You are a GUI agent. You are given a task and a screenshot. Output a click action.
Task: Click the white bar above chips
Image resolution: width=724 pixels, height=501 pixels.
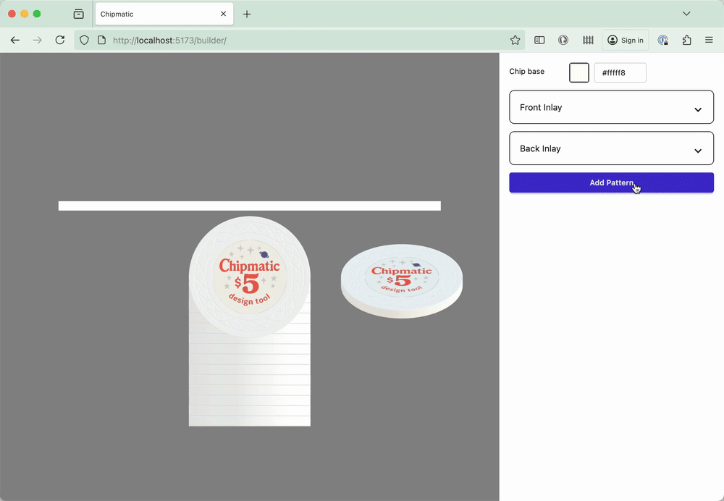click(249, 206)
